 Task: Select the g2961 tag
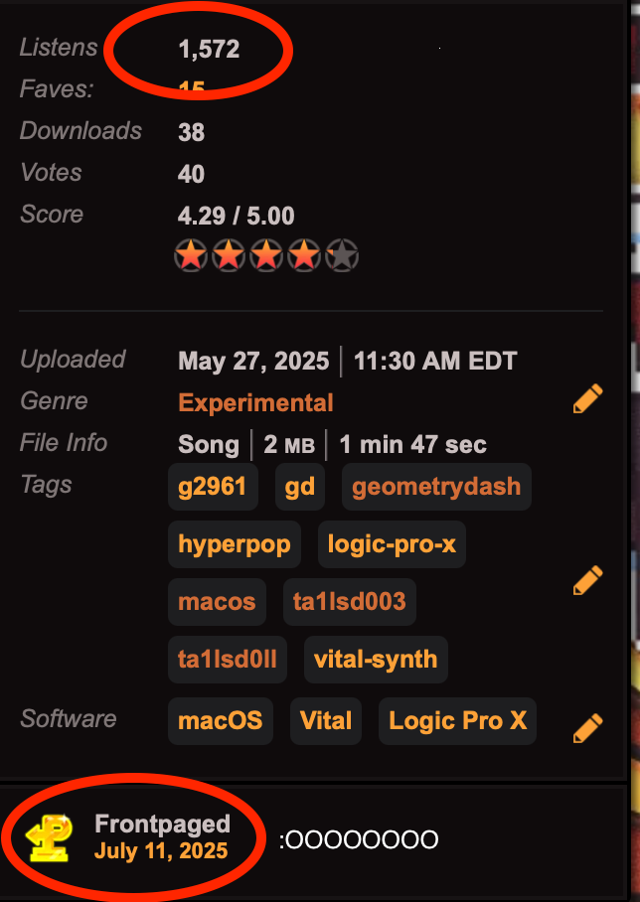coord(213,487)
